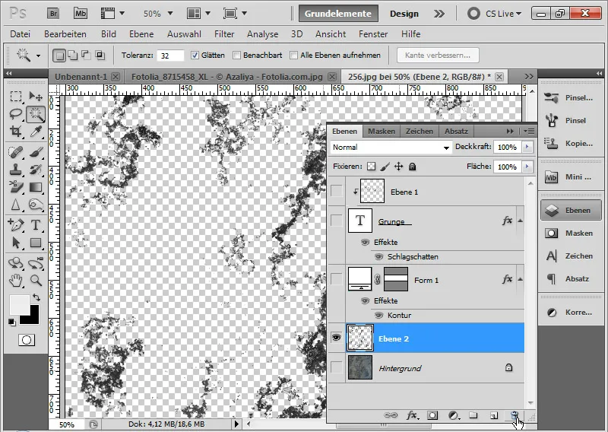The image size is (608, 432).
Task: Toggle Kontur effect visibility
Action: (378, 315)
